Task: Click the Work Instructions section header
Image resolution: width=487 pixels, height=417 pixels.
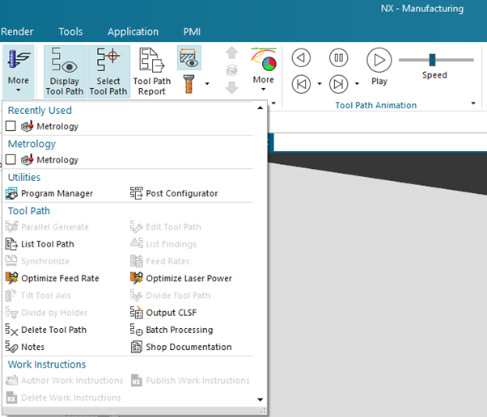Action: tap(47, 364)
